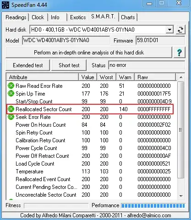Image resolution: width=191 pixels, height=220 pixels.
Task: Click the Temperature value 113
Action: coord(86,172)
